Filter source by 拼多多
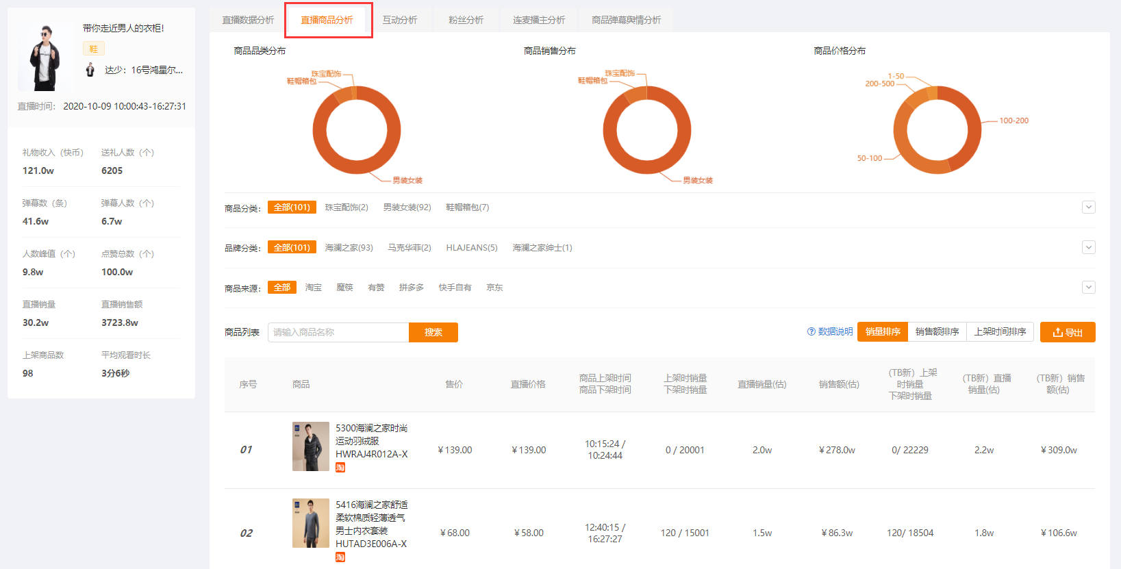 coord(412,288)
